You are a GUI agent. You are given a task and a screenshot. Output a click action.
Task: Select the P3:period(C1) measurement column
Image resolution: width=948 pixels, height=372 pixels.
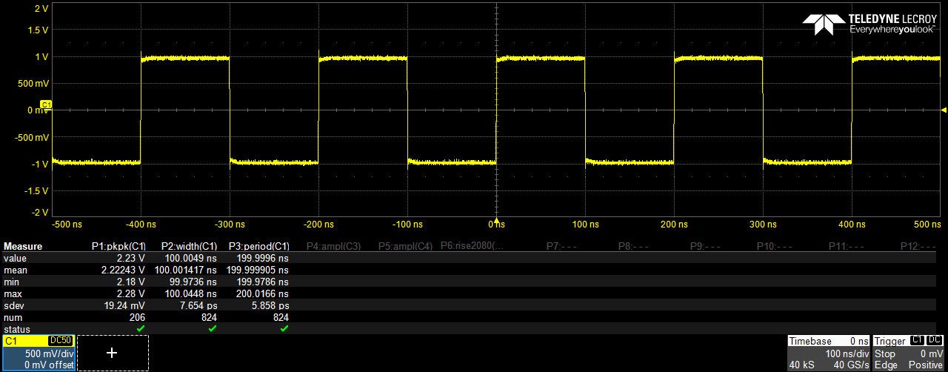point(258,246)
